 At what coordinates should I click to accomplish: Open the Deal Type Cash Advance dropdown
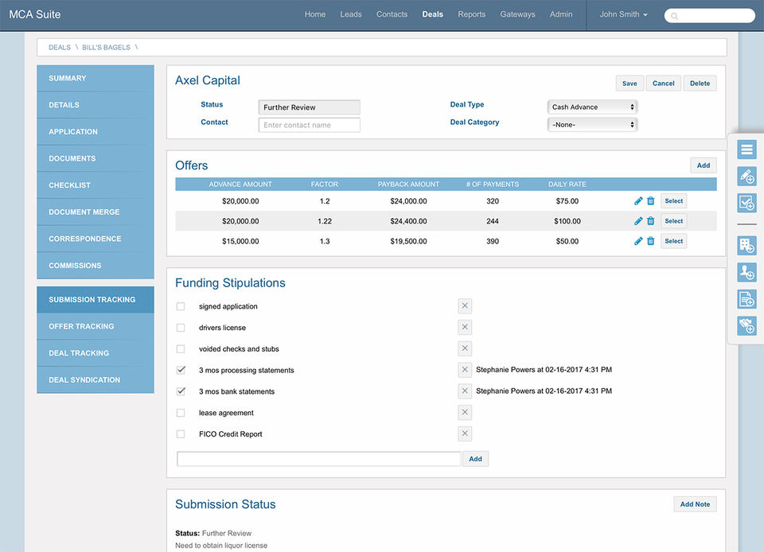[592, 107]
